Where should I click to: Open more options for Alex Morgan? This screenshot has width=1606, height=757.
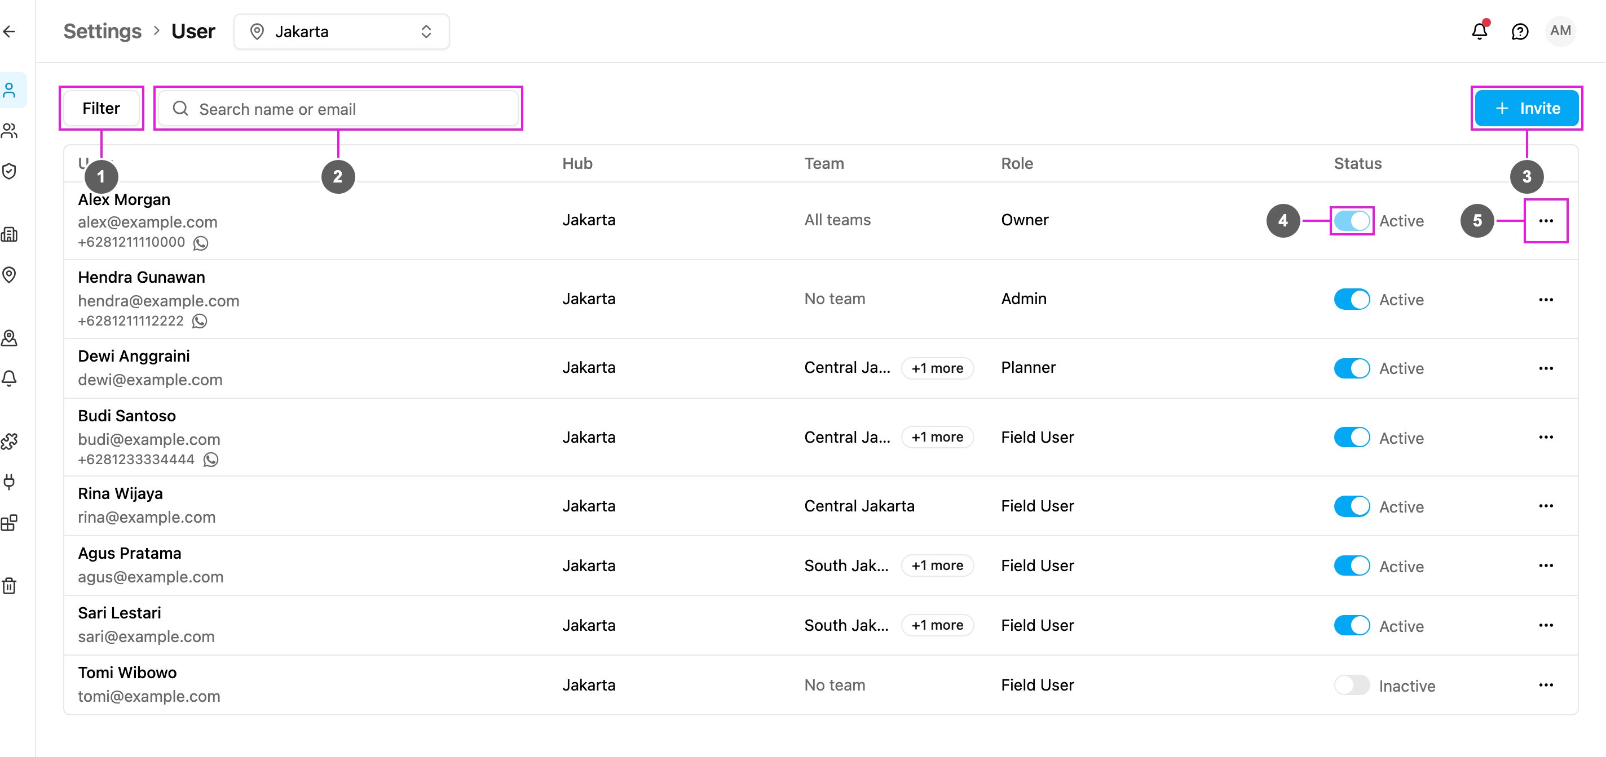pos(1546,220)
